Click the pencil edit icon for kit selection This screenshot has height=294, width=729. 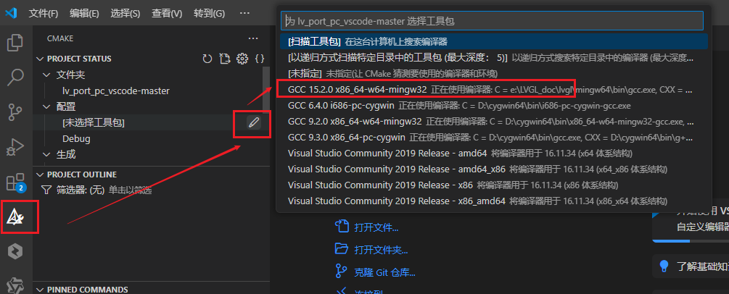tap(253, 122)
